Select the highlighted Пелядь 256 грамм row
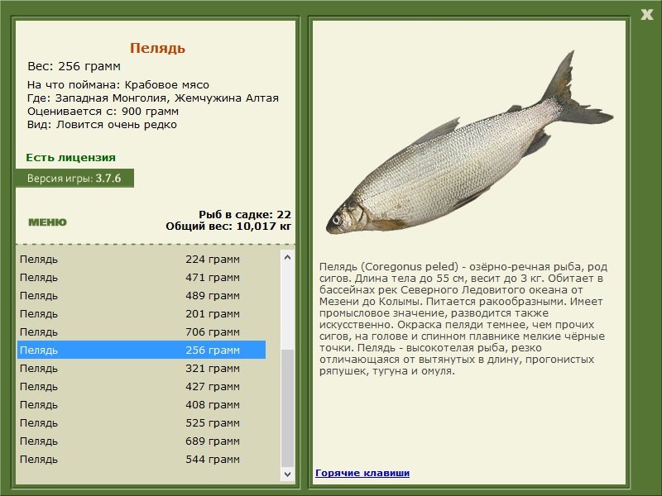Viewport: 662px width, 496px height. click(142, 350)
